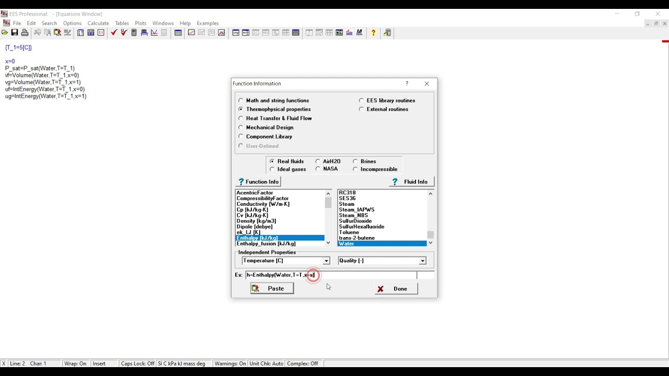Open the Lookup Table window icon
Image resolution: width=669 pixels, height=376 pixels.
pyautogui.click(x=296, y=32)
